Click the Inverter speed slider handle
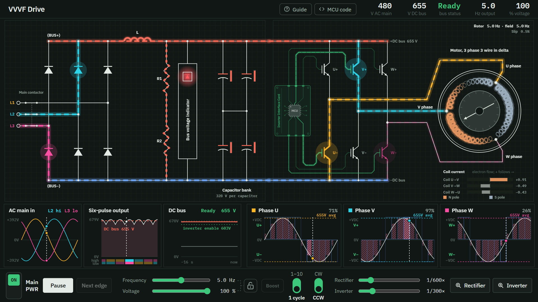 [x=372, y=291]
